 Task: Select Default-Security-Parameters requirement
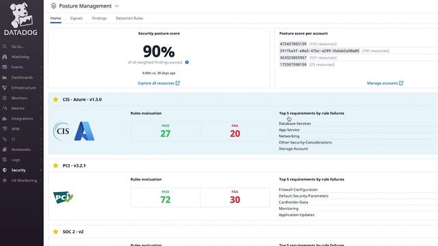304,196
